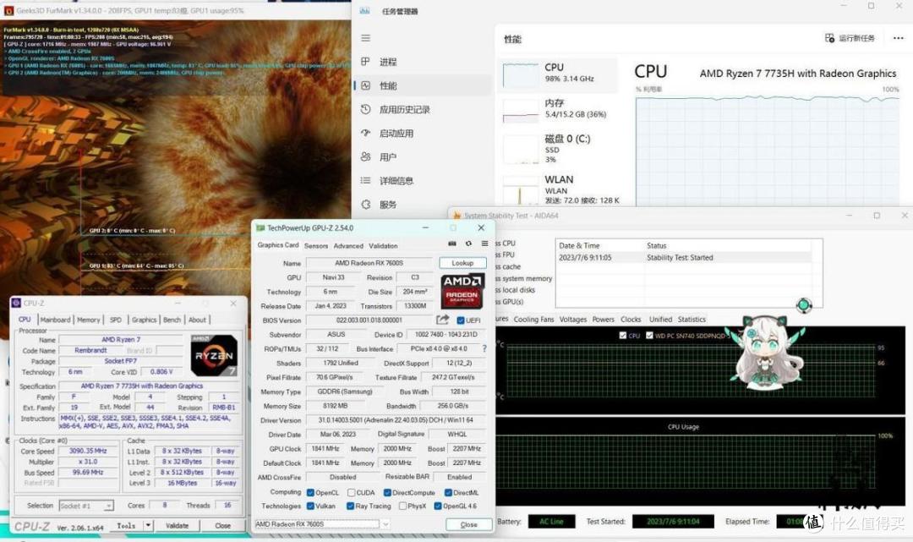Click GPU-Z screenshot camera icon

(451, 244)
